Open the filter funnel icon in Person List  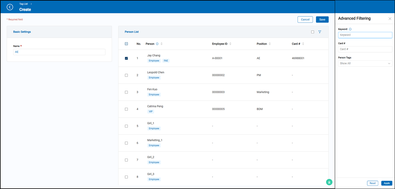point(320,32)
